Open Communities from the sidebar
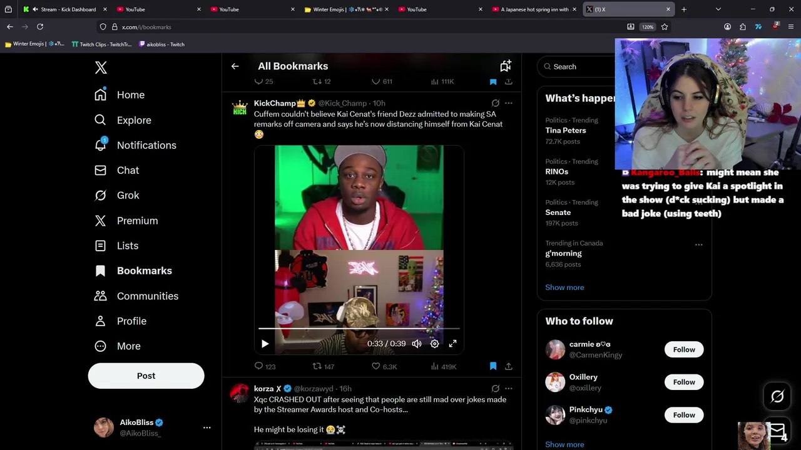This screenshot has height=450, width=801. [136, 296]
